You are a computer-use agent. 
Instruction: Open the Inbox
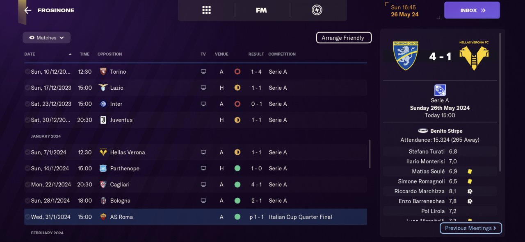(x=472, y=10)
